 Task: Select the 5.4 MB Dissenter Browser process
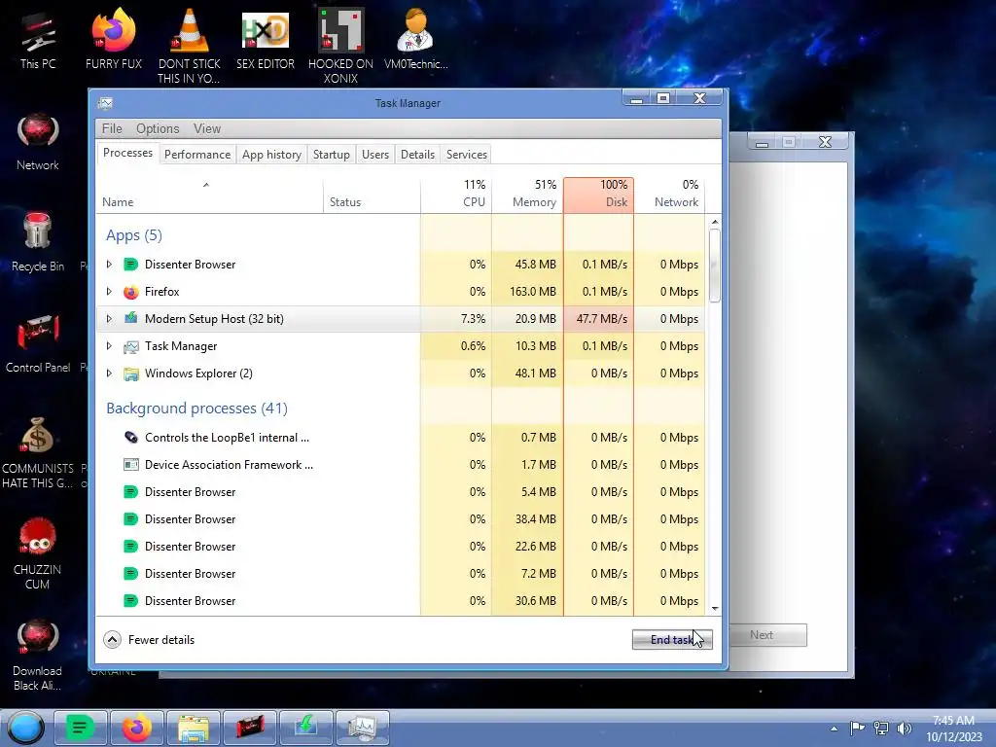400,492
